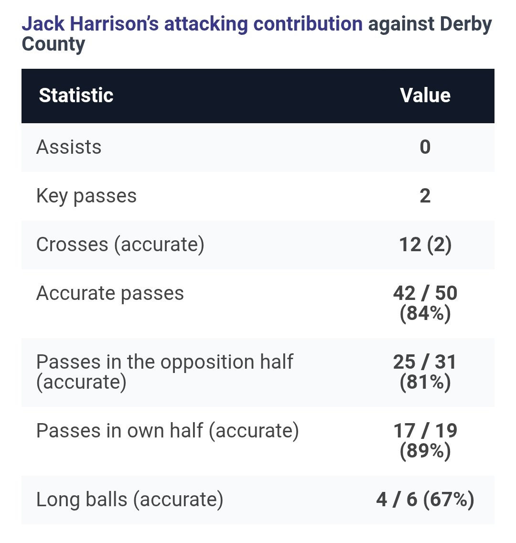This screenshot has height=543, width=516.
Task: Select the "Accurate passes" row label
Action: point(110,293)
